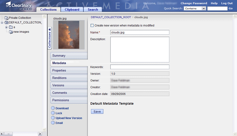Screen dimensions: 237x136
Task: Open the new images folder icon
Action: 11,32
